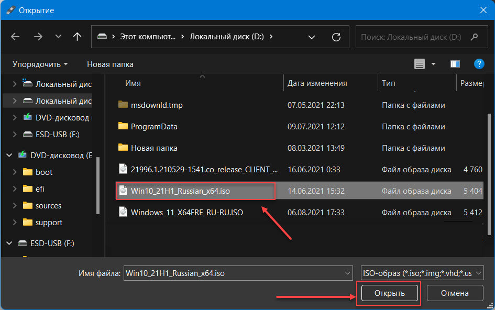Click the sidebar tree vertical scrollbar
This screenshot has width=495, height=310.
[98, 185]
